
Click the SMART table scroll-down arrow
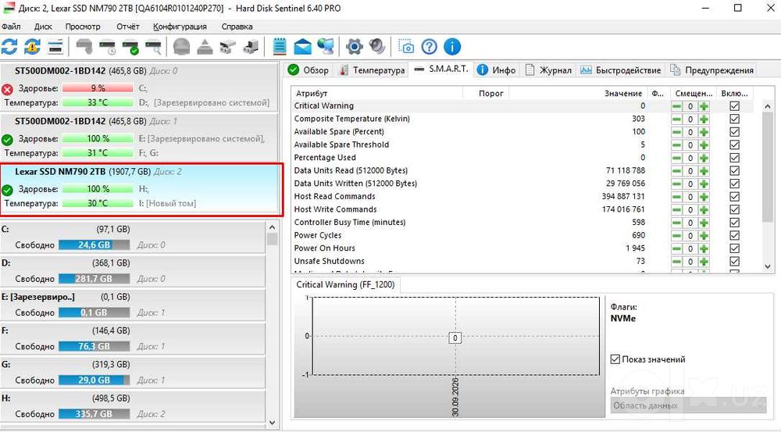click(768, 266)
